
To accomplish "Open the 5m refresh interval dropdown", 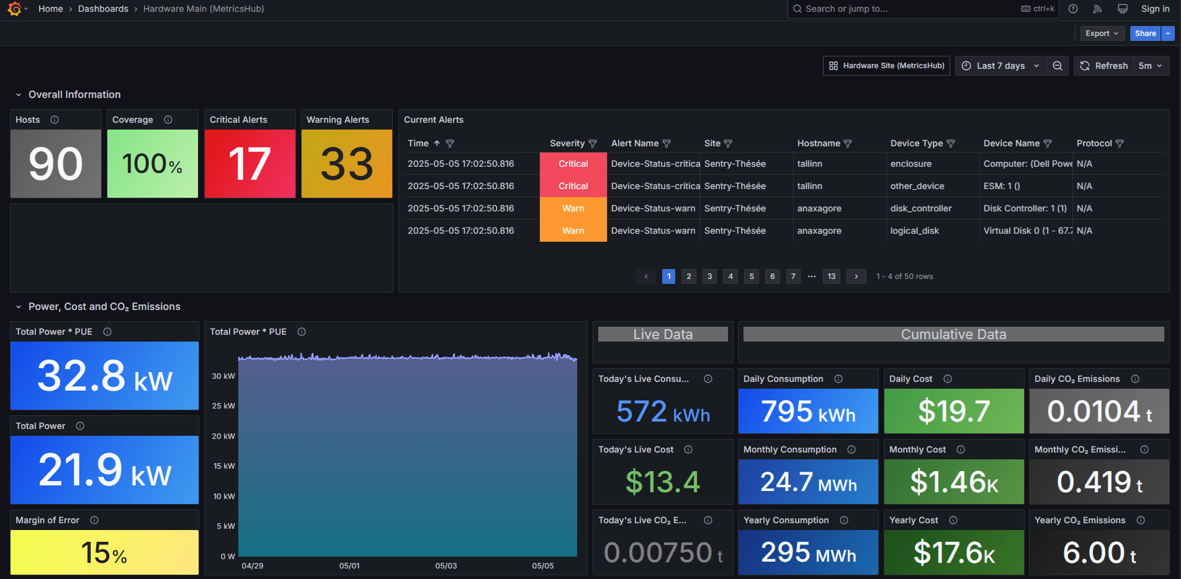I will click(1151, 66).
